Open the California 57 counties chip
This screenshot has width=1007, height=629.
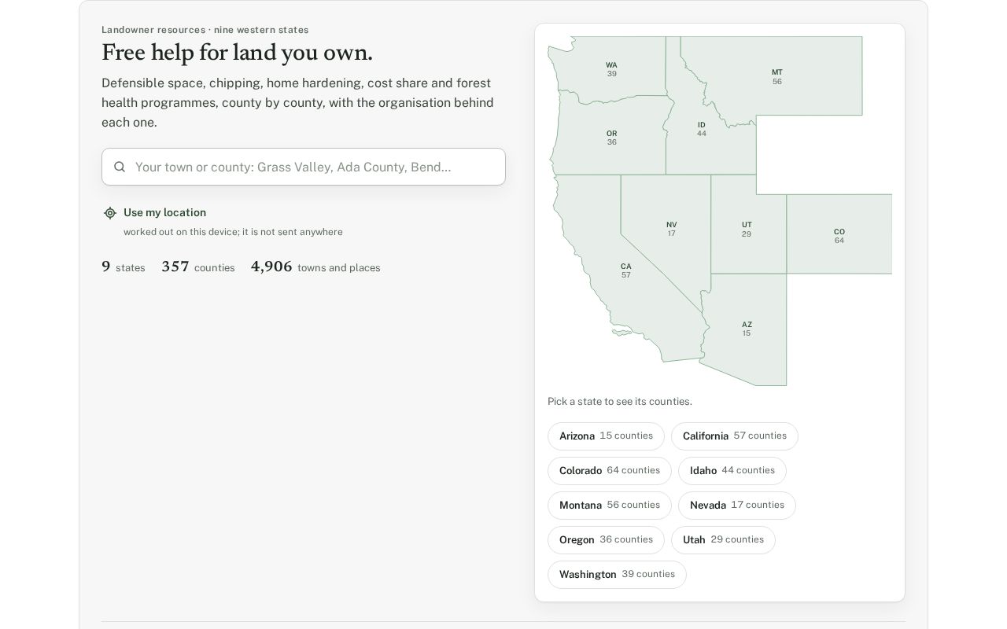coord(735,436)
